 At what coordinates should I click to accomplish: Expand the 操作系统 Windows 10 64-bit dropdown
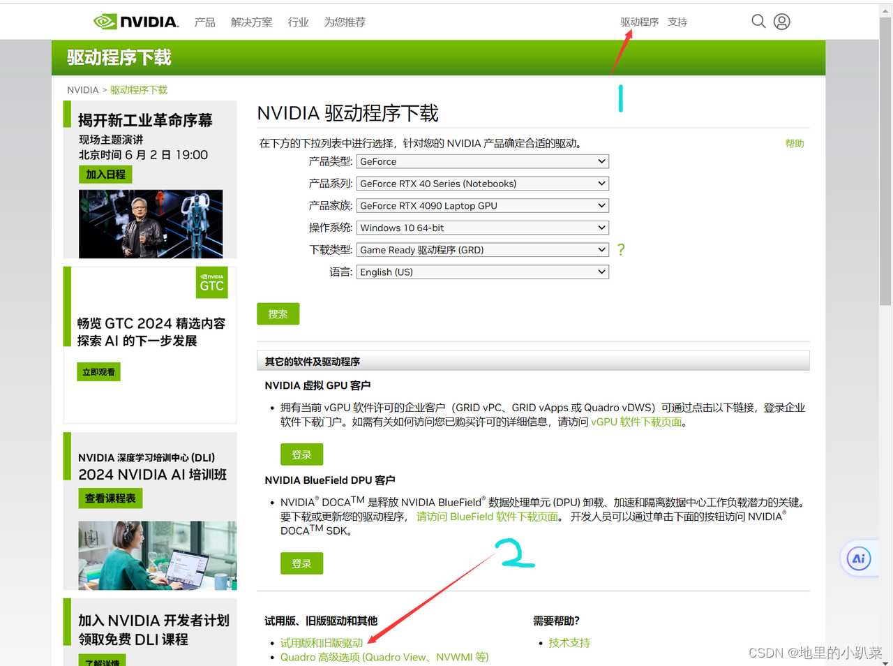point(483,228)
